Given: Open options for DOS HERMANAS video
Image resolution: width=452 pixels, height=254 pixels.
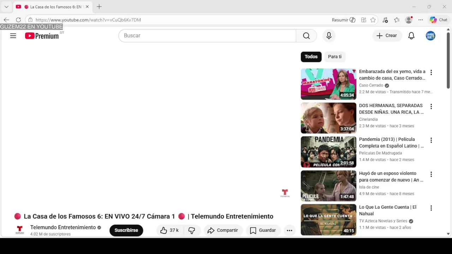Looking at the screenshot, I should pyautogui.click(x=431, y=106).
